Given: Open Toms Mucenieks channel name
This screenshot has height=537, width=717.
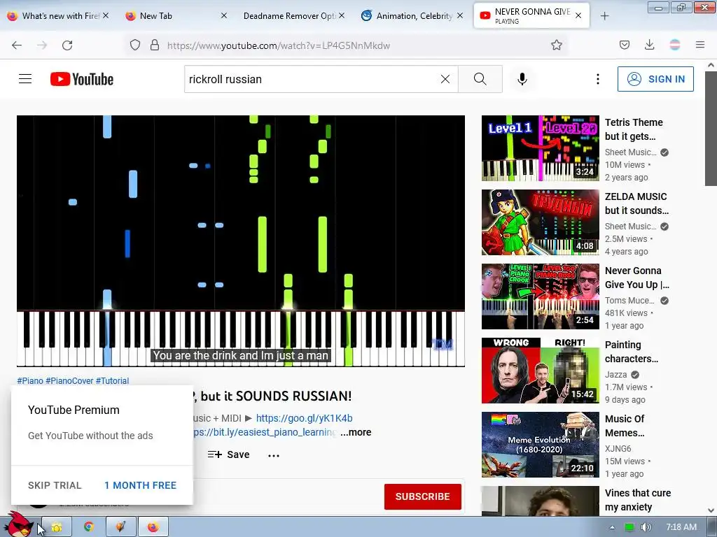Looking at the screenshot, I should (x=629, y=301).
